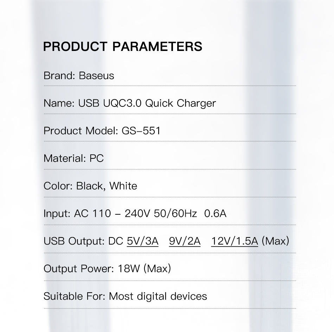
Task: Click the (Max) label after 12V/1.5A
Action: point(275,241)
